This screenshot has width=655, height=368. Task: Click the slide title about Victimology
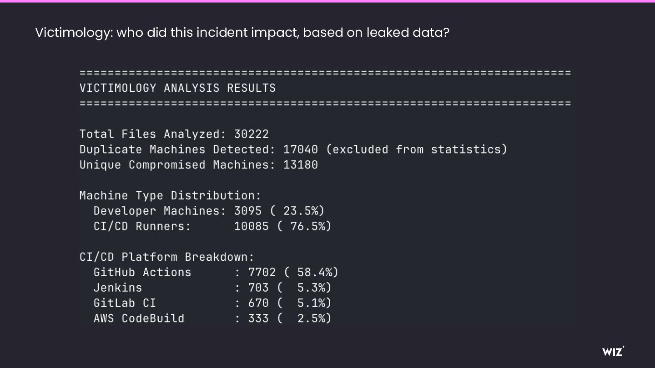point(242,33)
